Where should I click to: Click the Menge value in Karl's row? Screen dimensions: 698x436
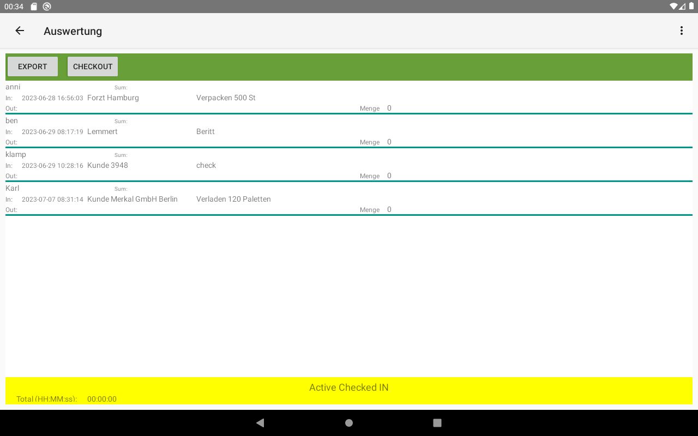389,209
